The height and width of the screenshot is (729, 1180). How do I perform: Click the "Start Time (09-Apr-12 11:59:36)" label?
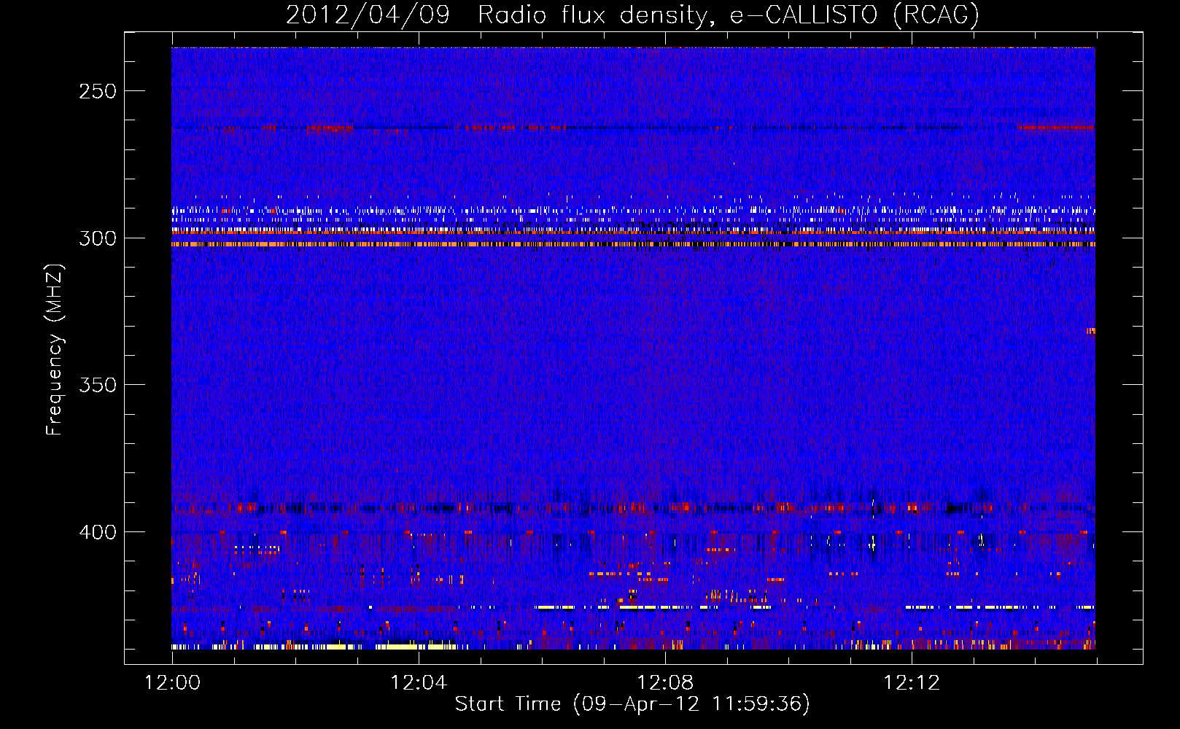pyautogui.click(x=632, y=704)
